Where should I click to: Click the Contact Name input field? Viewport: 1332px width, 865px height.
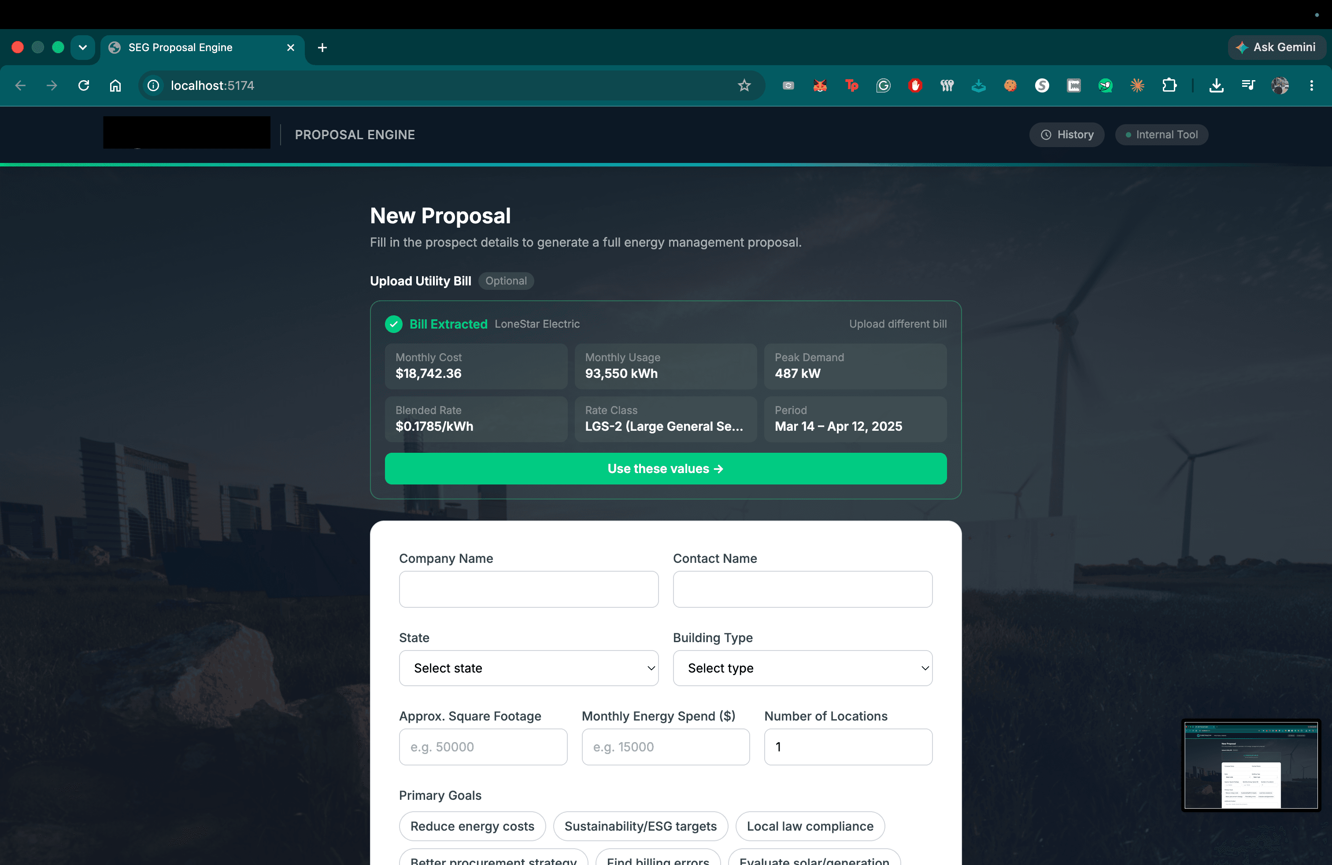(x=803, y=589)
